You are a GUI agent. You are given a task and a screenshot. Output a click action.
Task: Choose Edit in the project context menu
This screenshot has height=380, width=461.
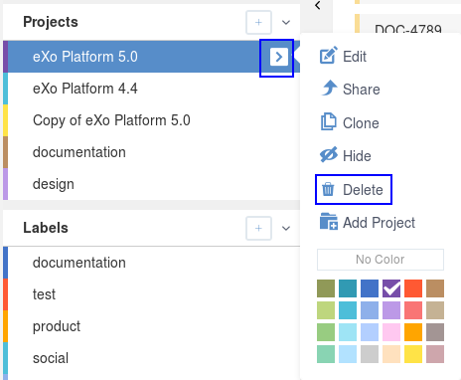tap(343, 57)
